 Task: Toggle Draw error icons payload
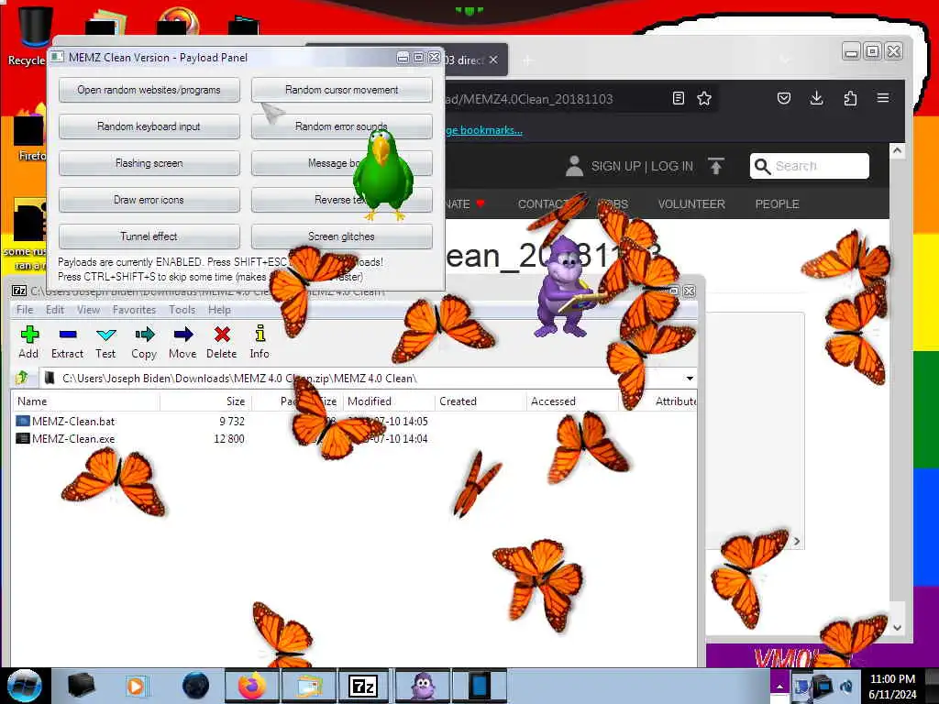(x=149, y=199)
